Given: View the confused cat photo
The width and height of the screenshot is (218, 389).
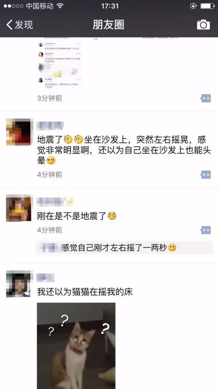Looking at the screenshot, I should click(x=76, y=346).
